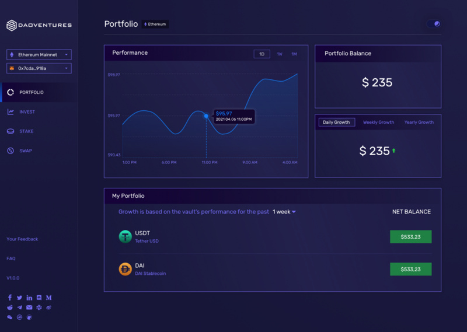Viewport: 467px width, 332px height.
Task: Click the Reddit icon in sidebar footer
Action: tap(10, 307)
